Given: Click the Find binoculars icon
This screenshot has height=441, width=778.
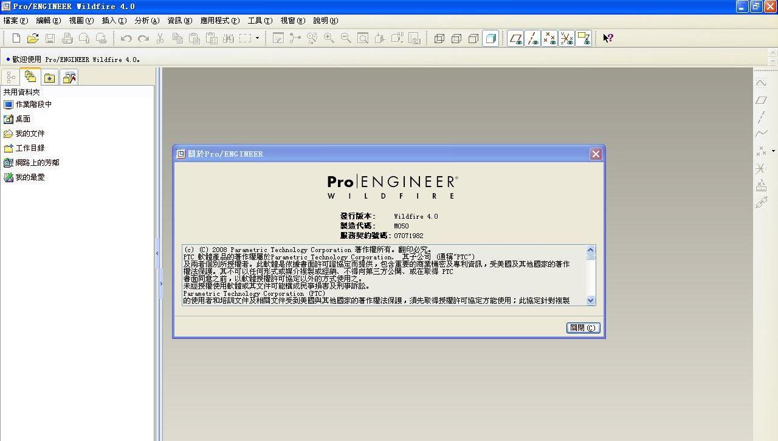Looking at the screenshot, I should pyautogui.click(x=229, y=38).
